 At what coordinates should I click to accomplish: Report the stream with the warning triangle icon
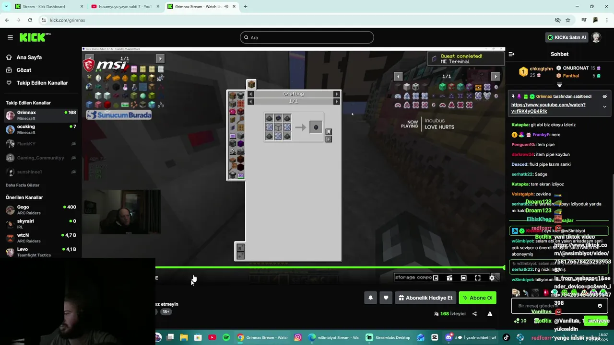[490, 314]
